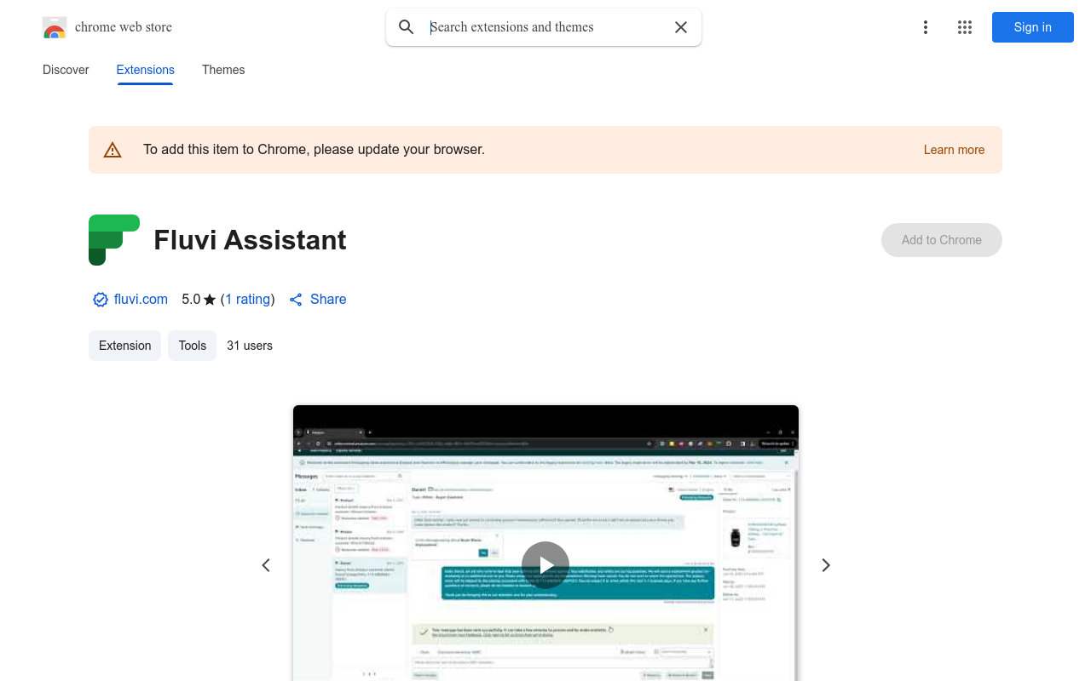Click the disabled Add to Chrome button

pos(942,240)
